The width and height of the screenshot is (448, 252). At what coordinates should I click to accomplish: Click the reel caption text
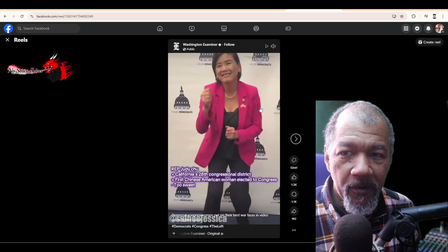(220, 217)
